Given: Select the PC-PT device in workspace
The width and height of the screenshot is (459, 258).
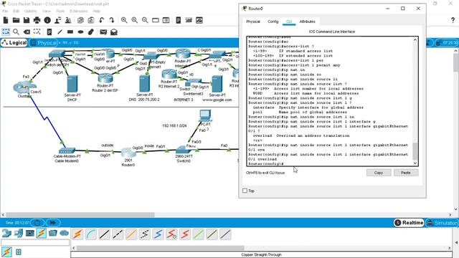Looking at the screenshot, I should coord(205,115).
